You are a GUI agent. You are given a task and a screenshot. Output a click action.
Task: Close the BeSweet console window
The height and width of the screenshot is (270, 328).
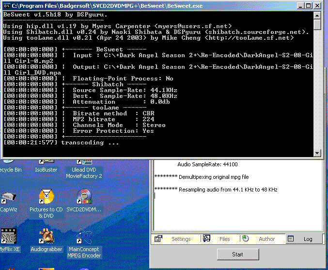tap(317, 6)
